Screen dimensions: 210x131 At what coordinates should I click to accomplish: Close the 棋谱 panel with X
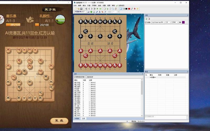click(187, 72)
